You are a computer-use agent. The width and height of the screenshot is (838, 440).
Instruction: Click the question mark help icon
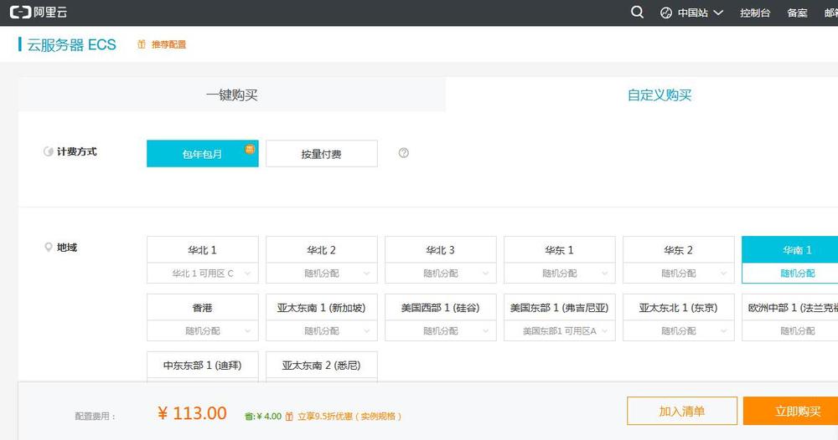pyautogui.click(x=404, y=153)
